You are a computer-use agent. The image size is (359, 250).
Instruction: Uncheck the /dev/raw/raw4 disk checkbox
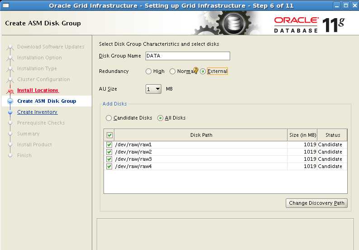(109, 166)
